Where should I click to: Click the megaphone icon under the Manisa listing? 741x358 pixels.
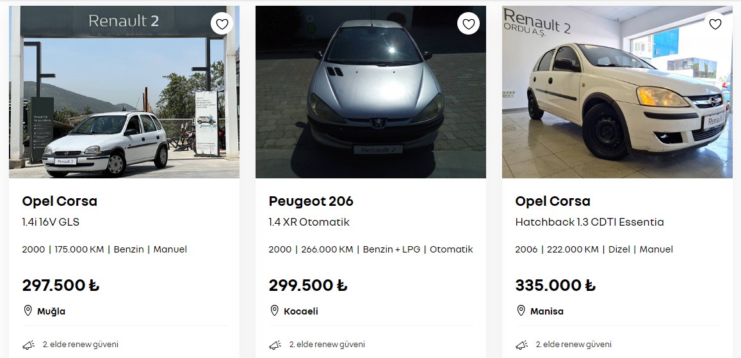(x=522, y=345)
